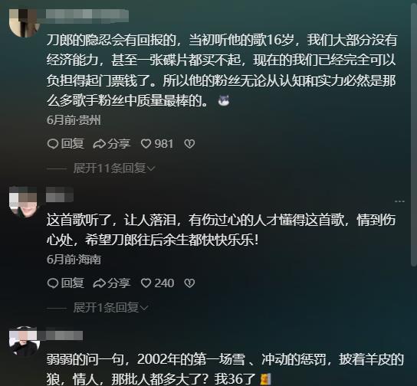The image size is (417, 386).
Task: Open first commenter's avatar profile
Action: point(25,23)
